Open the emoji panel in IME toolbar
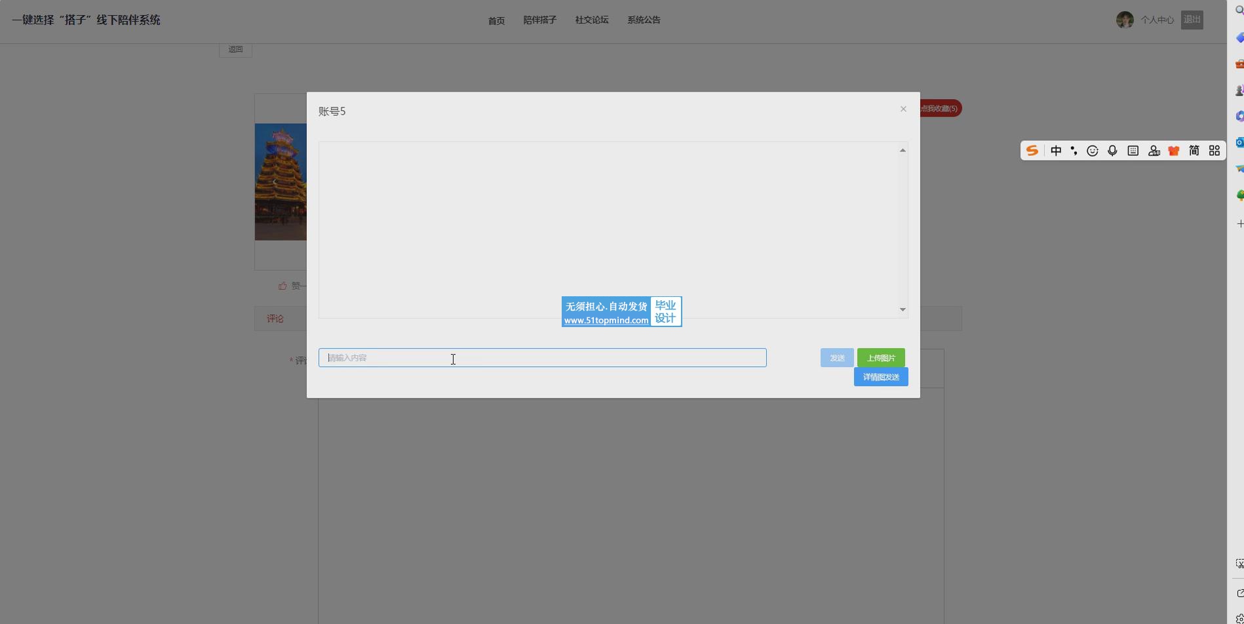 coord(1093,151)
